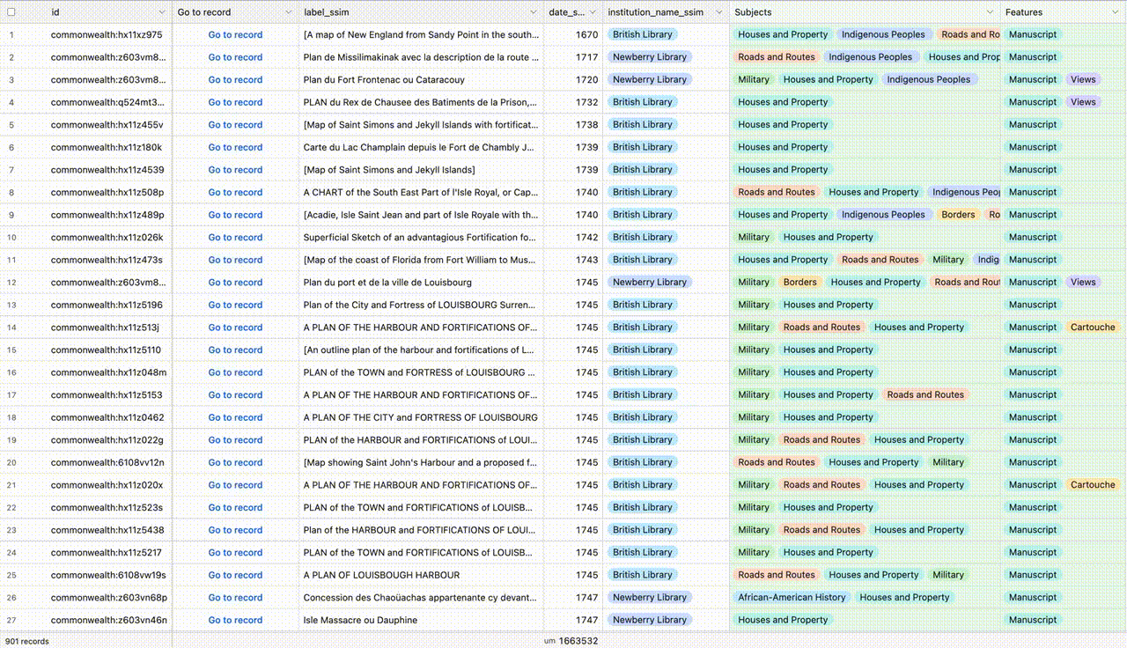Select the date cell 1670 in row 1

[x=586, y=34]
